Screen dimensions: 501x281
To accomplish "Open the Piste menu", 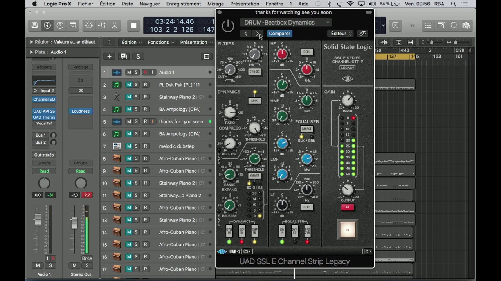I will (x=127, y=4).
